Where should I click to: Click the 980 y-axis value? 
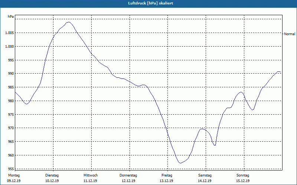click(x=11, y=101)
